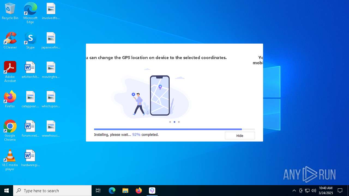
Task: Open the Google Chrome desktop shortcut
Action: coord(10,131)
